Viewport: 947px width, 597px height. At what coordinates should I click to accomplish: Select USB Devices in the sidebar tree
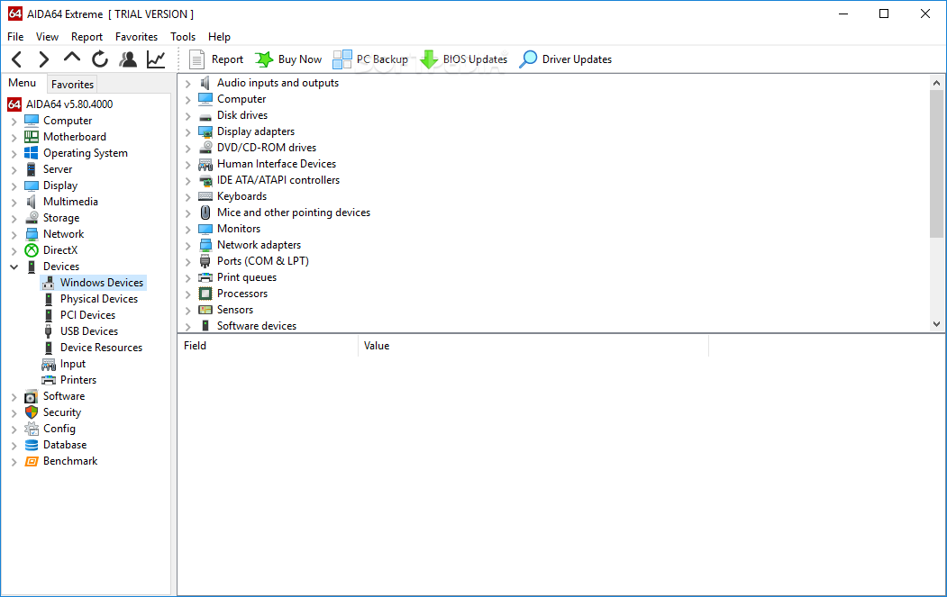coord(89,331)
